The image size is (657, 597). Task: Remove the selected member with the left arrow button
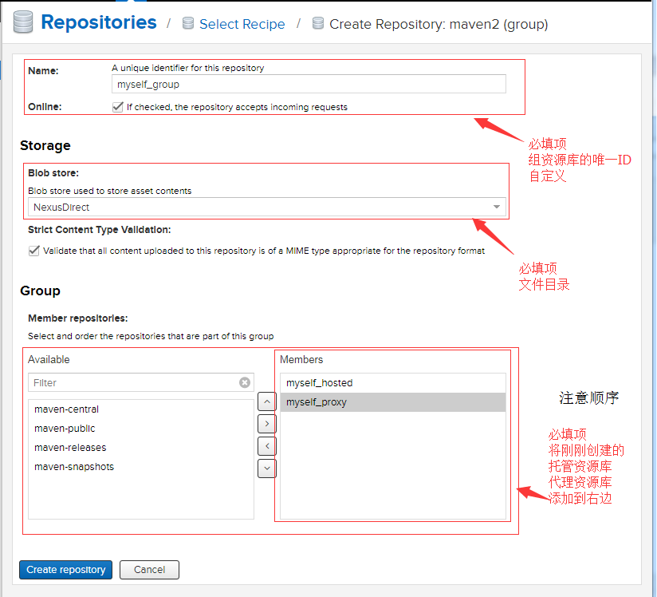(267, 446)
